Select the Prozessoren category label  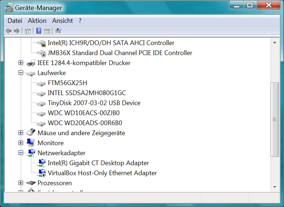55,183
